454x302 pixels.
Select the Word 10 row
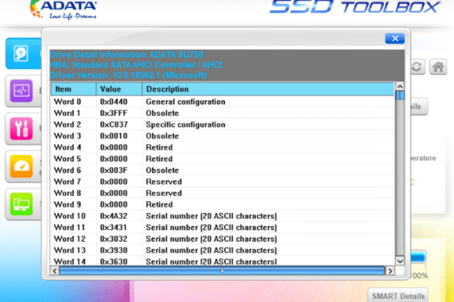coord(223,216)
